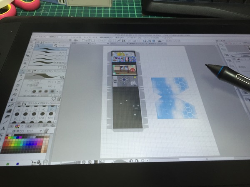Image resolution: width=250 pixels, height=187 pixels.
Task: Click copy sub tool icon
Action: point(60,67)
